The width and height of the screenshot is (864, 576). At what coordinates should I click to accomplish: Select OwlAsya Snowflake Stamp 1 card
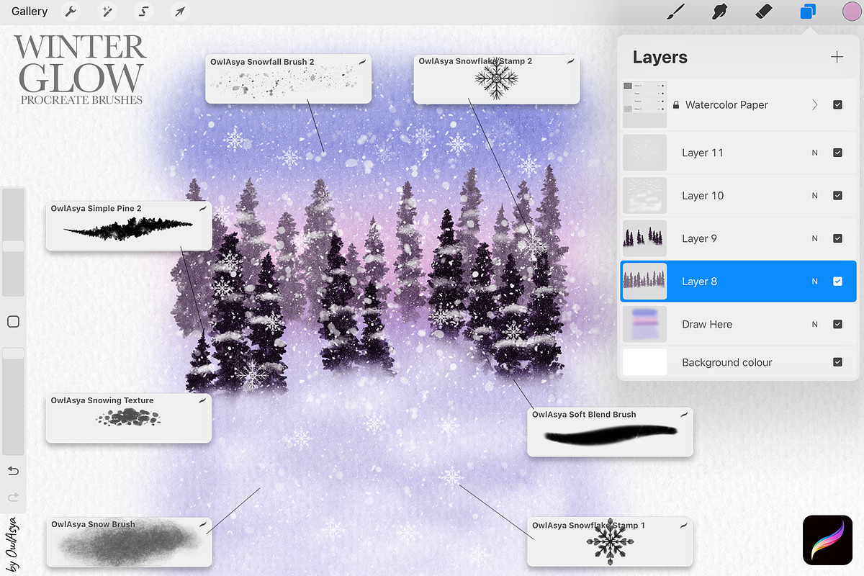[x=610, y=541]
